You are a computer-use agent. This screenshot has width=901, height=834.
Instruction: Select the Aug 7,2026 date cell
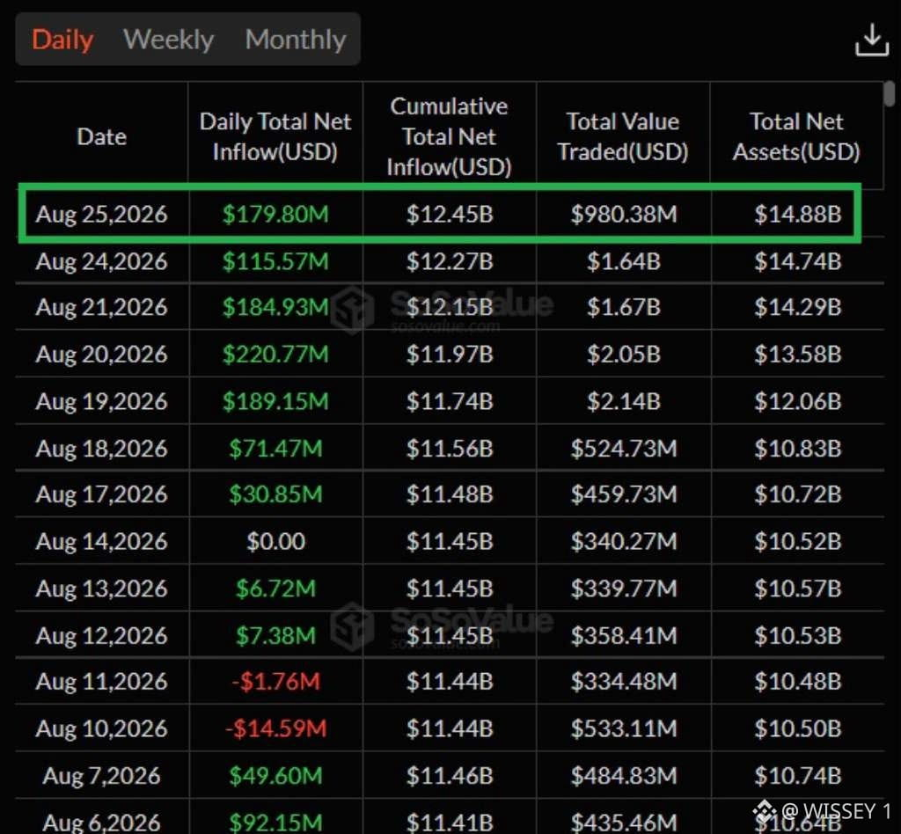pyautogui.click(x=102, y=776)
